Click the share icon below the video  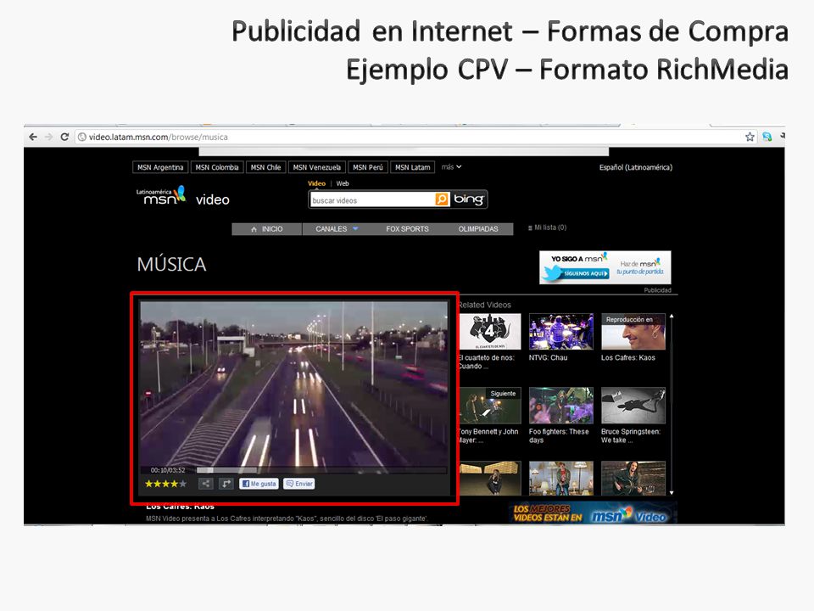click(x=205, y=484)
